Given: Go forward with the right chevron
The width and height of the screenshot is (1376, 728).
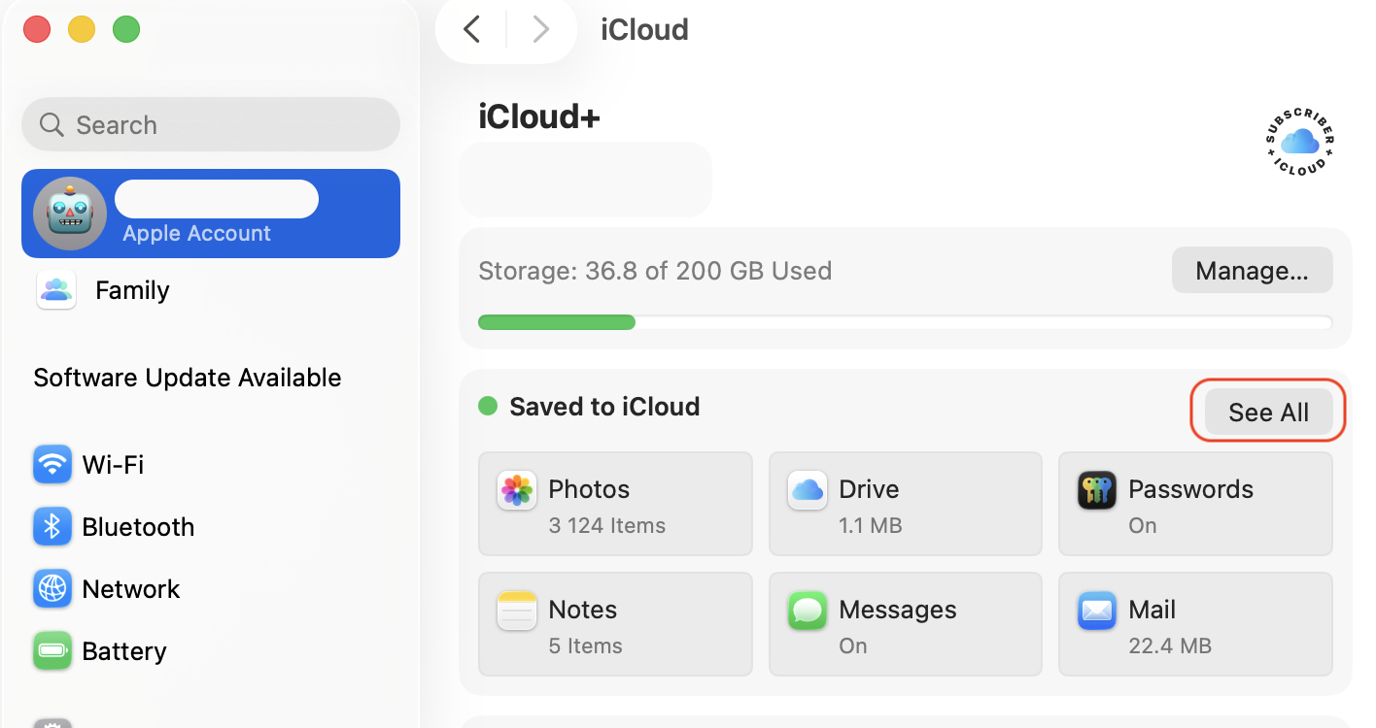Looking at the screenshot, I should 540,29.
